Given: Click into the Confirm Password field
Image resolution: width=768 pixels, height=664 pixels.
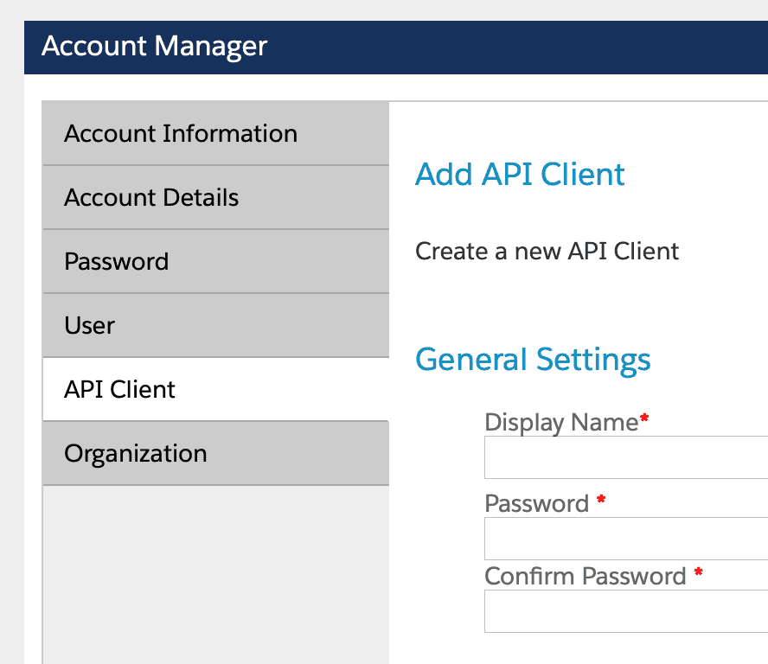Looking at the screenshot, I should click(626, 611).
